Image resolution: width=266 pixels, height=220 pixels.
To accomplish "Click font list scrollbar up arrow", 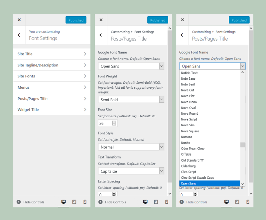I will point(242,72).
